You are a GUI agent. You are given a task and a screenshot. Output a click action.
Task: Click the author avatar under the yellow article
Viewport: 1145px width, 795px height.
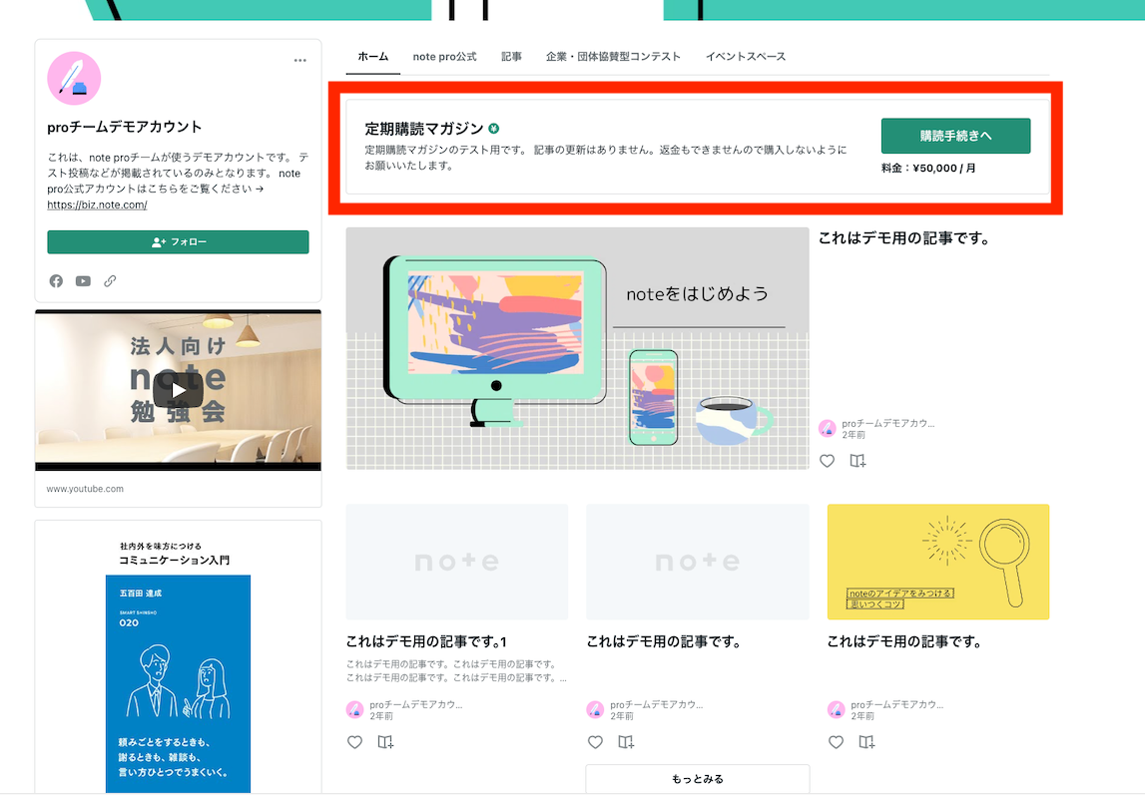coord(837,709)
